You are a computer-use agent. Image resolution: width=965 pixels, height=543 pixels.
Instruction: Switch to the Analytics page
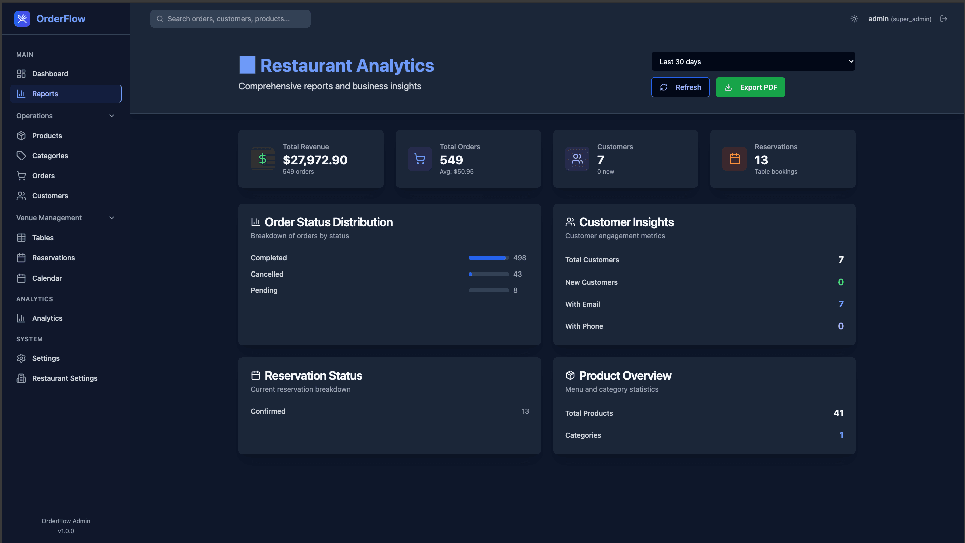pyautogui.click(x=46, y=318)
